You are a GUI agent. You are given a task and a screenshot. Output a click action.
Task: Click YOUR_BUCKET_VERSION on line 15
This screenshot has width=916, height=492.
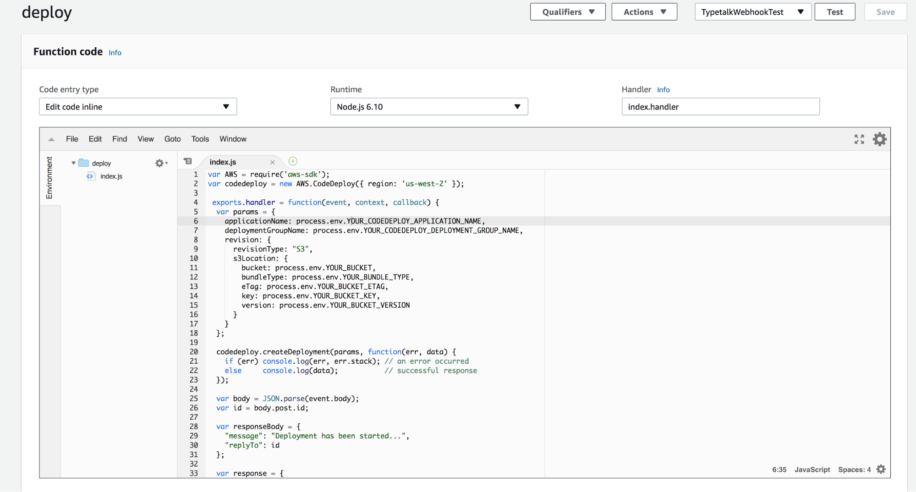coord(370,305)
